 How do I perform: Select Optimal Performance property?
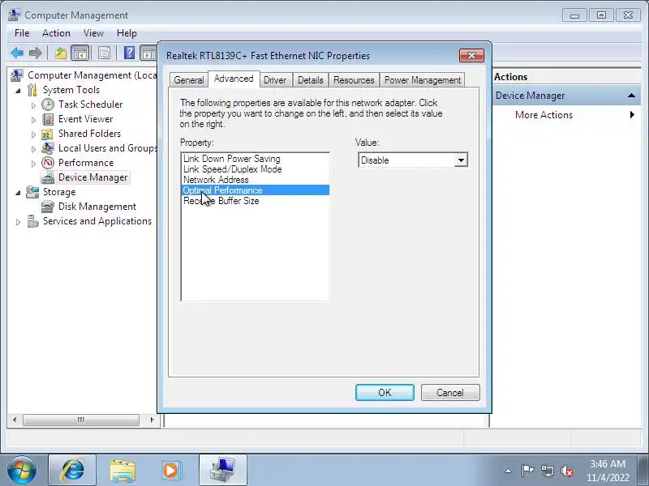pos(255,190)
